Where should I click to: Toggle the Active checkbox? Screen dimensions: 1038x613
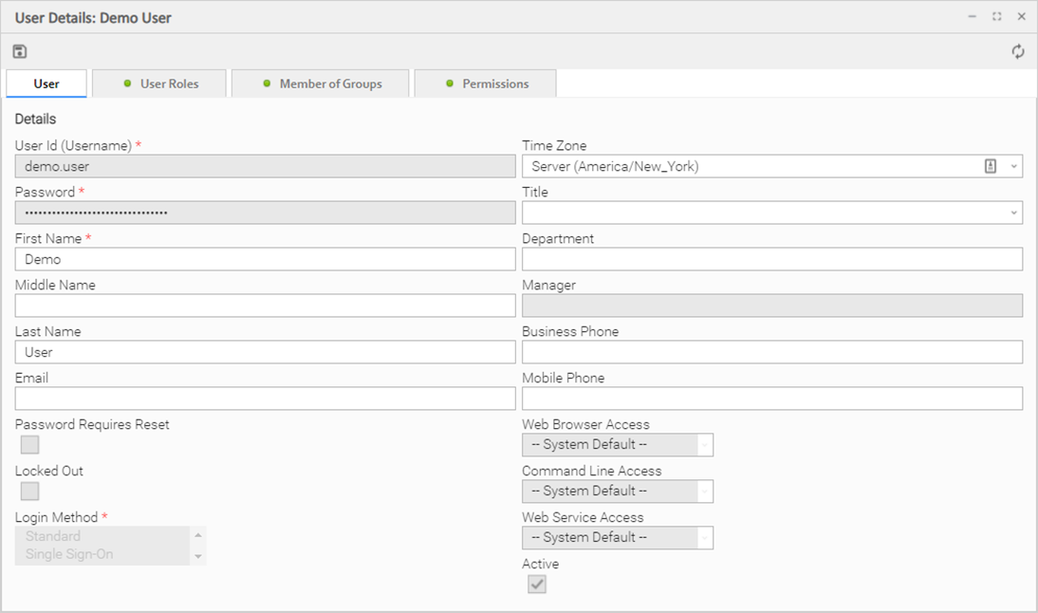tap(537, 585)
